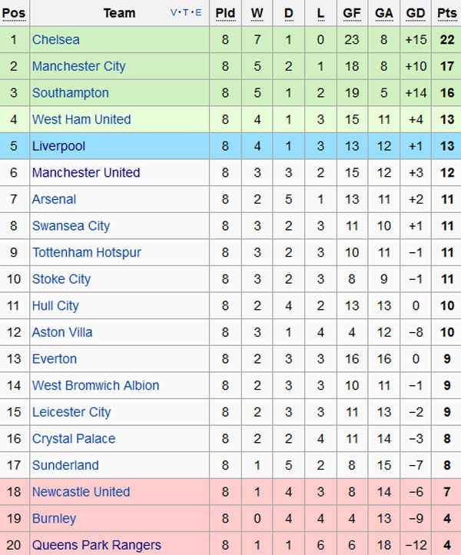461x555 pixels.
Task: Click the West Bromwich Albion link
Action: tap(95, 385)
